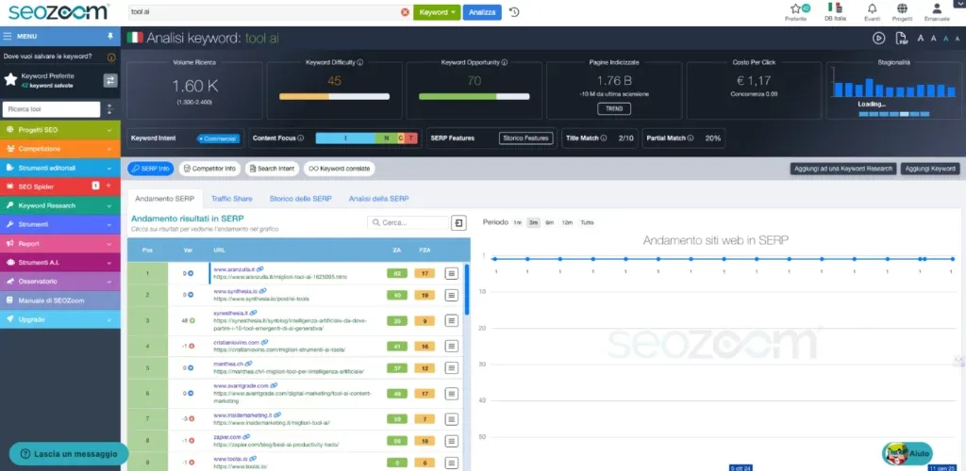Open row menu for manthea.ch result
The width and height of the screenshot is (966, 471).
452,367
